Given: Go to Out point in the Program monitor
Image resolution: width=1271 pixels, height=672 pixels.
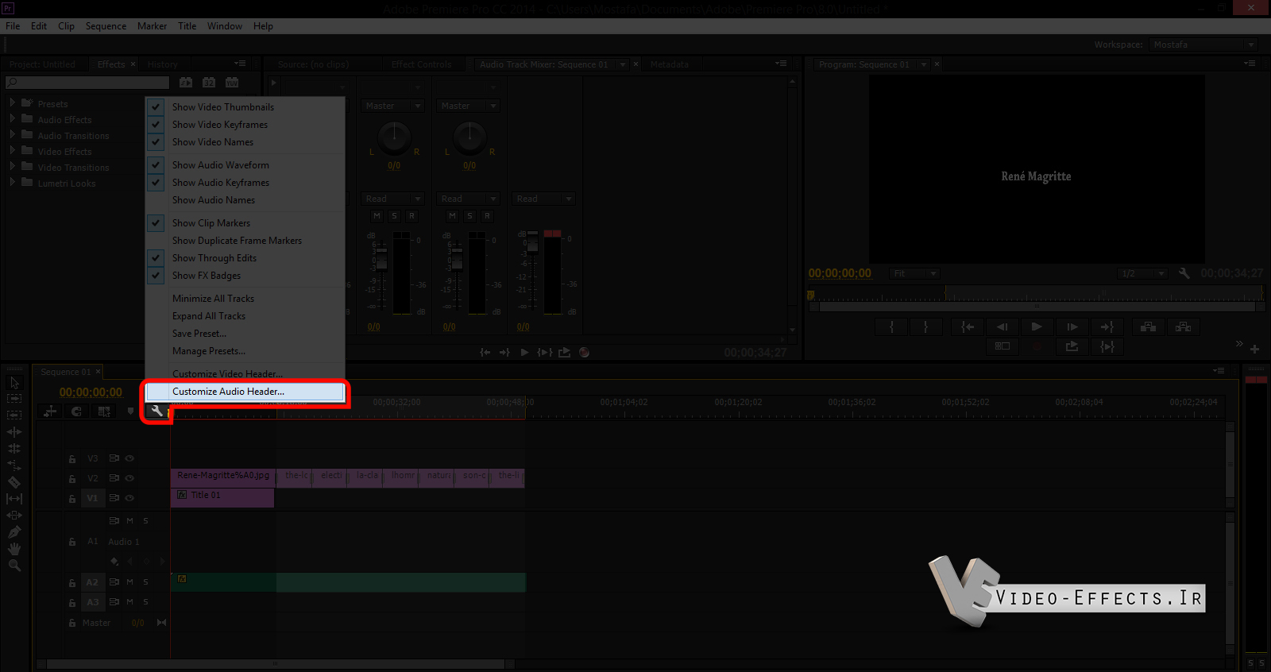Looking at the screenshot, I should (1107, 326).
